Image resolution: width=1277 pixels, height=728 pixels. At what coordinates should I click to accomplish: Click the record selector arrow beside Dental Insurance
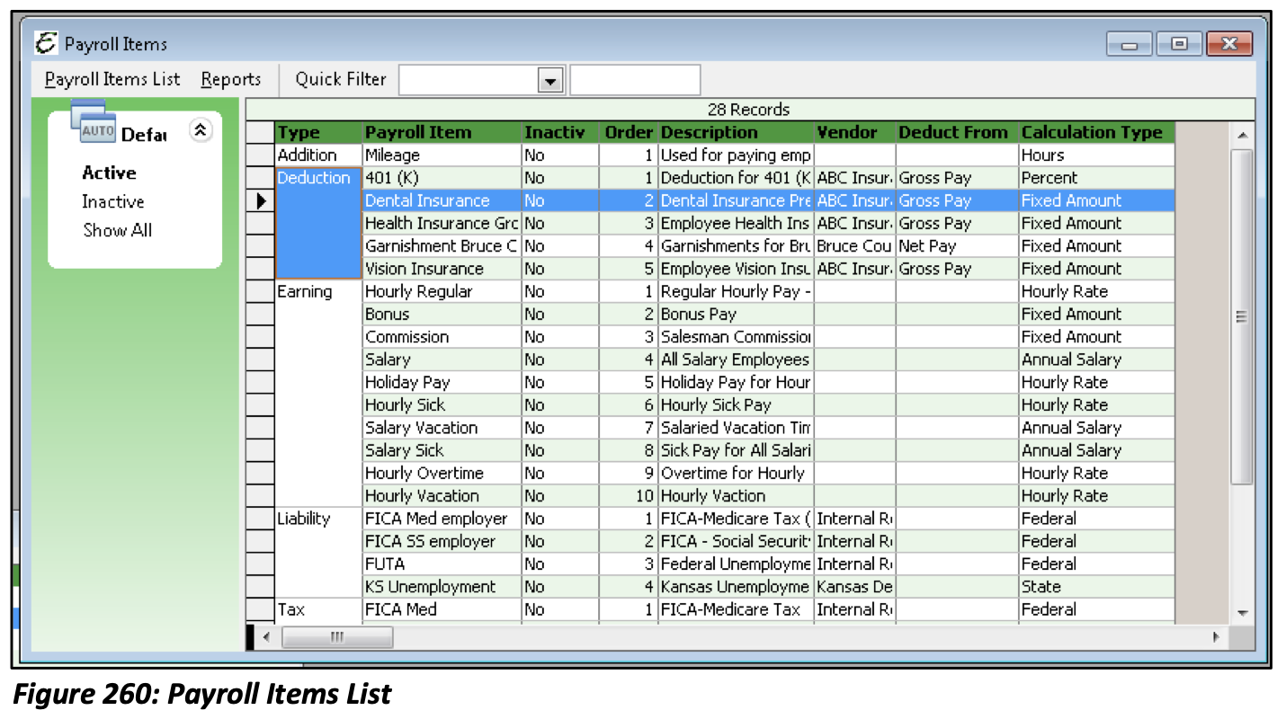(260, 200)
